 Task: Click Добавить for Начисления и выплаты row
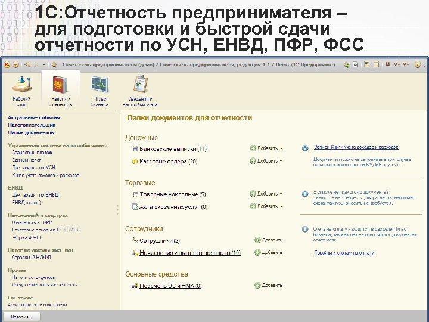click(x=268, y=252)
